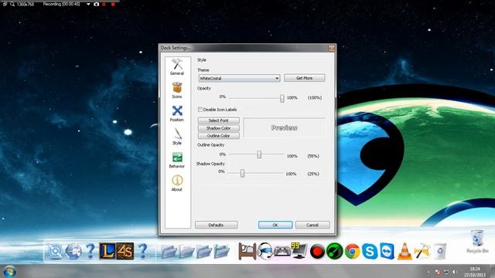Expand the Theme dropdown showing WhiteCristal
The image size is (495, 278).
pos(239,78)
